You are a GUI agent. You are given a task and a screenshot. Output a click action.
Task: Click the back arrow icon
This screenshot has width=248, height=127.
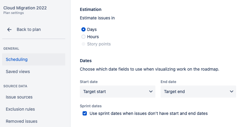point(9,29)
